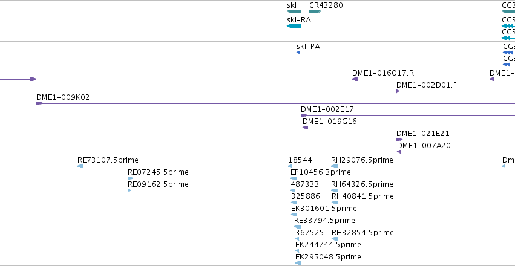
Task: Click the label 'RH29076.5prime'
Action: (x=362, y=160)
